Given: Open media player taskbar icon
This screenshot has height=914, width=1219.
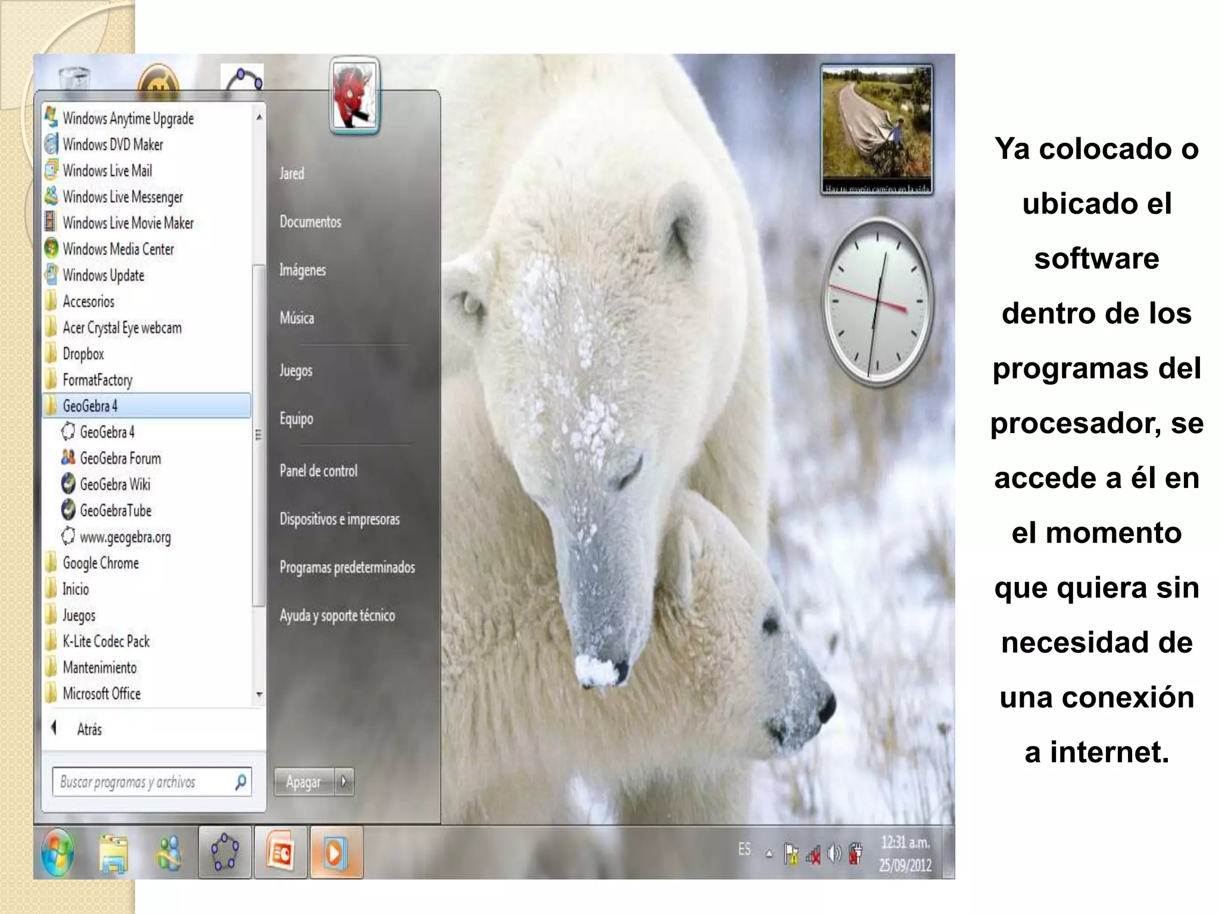Looking at the screenshot, I should tap(336, 852).
